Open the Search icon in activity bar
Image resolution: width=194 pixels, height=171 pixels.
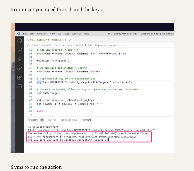pyautogui.click(x=20, y=50)
